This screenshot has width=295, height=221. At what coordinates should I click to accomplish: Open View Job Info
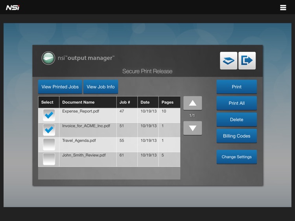tap(101, 87)
